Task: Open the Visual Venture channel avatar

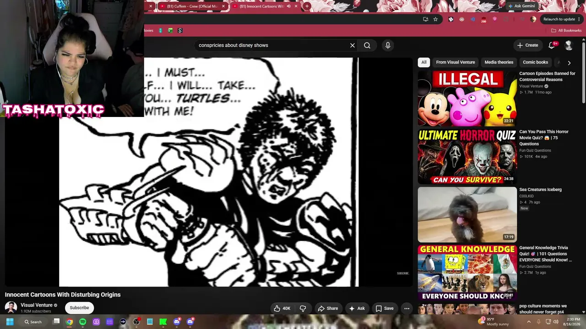Action: [x=11, y=308]
